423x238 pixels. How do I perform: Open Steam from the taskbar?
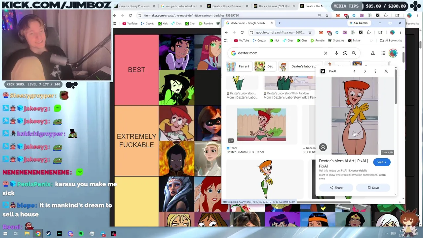49,234
